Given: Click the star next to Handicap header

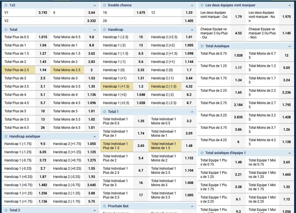Looking at the screenshot, I should 105,30.
